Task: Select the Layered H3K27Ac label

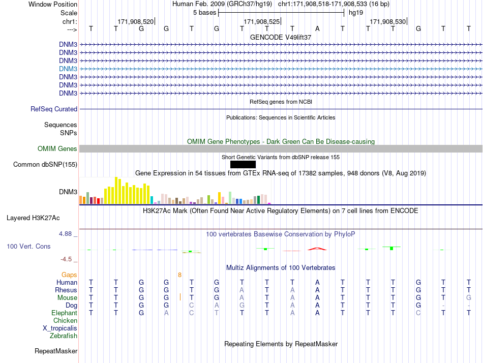Action: coord(33,218)
